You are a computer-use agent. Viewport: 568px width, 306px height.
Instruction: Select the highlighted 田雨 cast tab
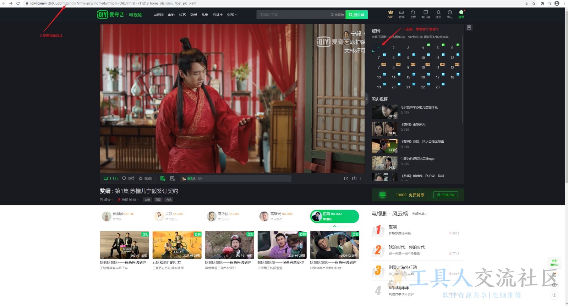coord(335,216)
